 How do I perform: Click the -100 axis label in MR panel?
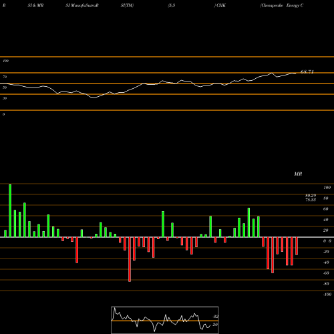pyautogui.click(x=327, y=295)
